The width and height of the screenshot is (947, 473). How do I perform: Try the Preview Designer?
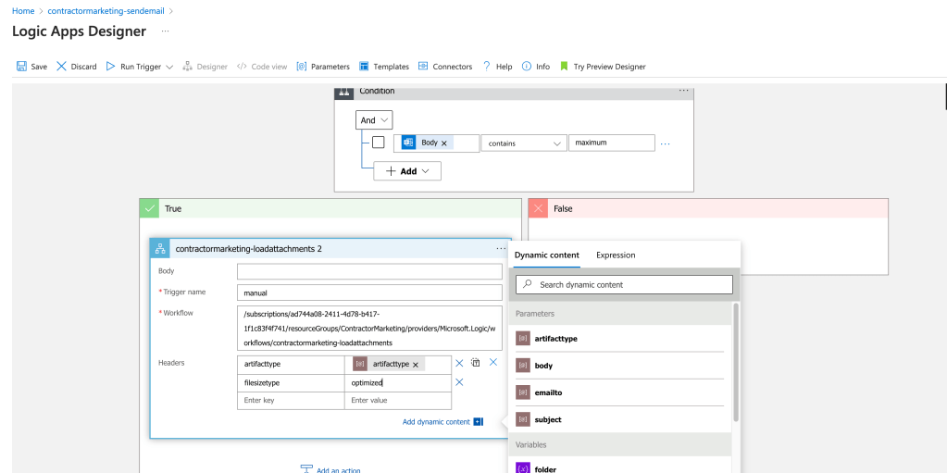coord(603,67)
